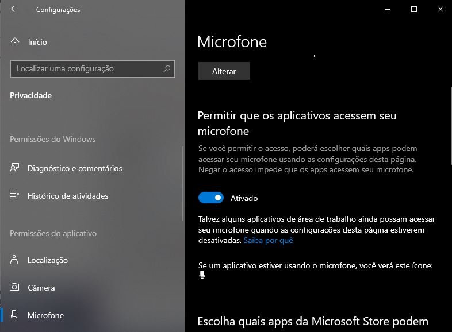The image size is (452, 332).
Task: Close the Configurações window
Action: tap(440, 9)
